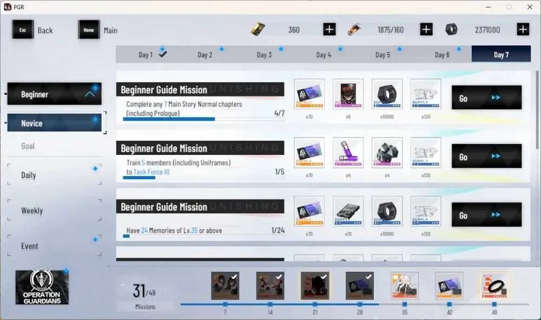
Task: Click the milestone marker labeled 42
Action: pos(449,304)
